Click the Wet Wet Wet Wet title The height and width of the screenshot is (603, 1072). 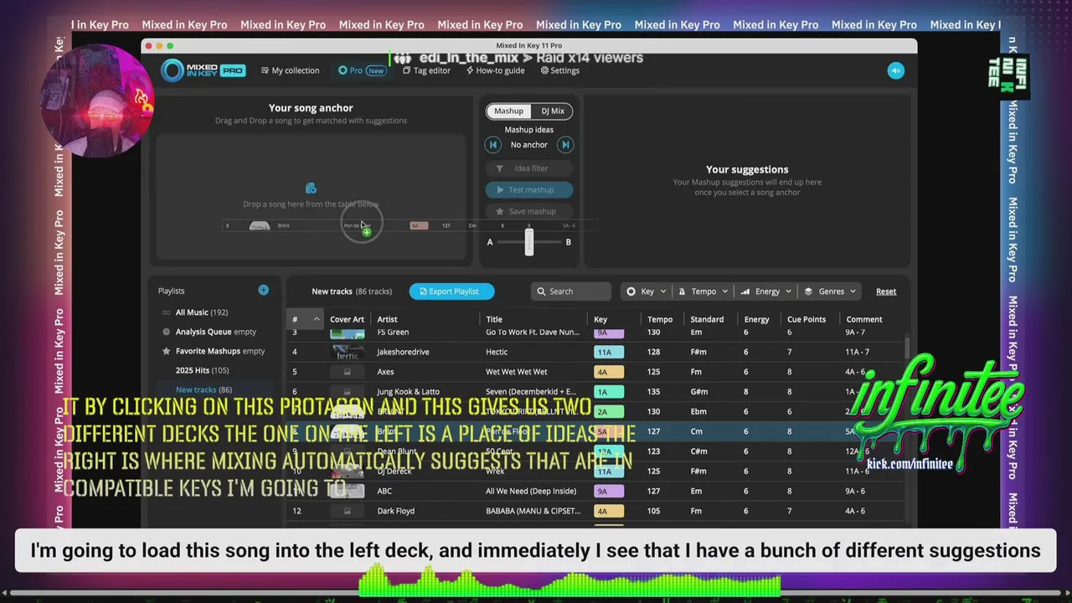517,372
